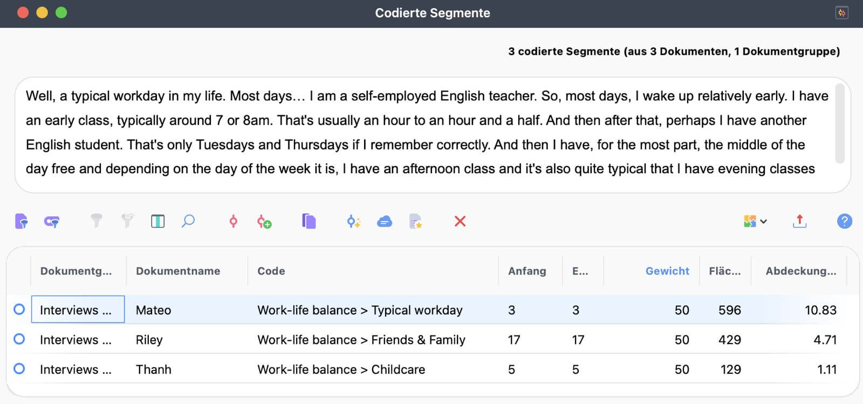Click the document filter icon with funnel

click(21, 221)
